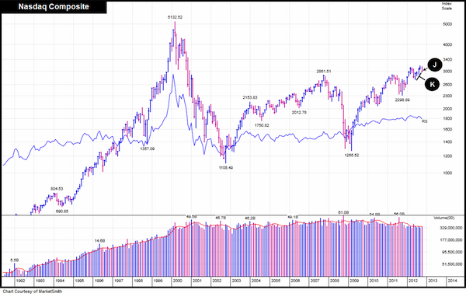The width and height of the screenshot is (466, 297).
Task: Click the 690.85 low label
Action: point(62,211)
